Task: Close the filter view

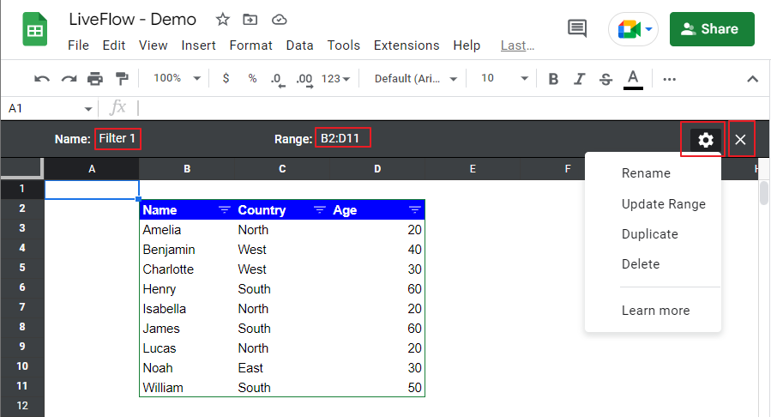Action: coord(740,140)
